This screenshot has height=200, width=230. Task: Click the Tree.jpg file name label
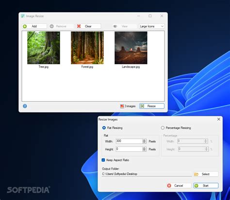44,67
